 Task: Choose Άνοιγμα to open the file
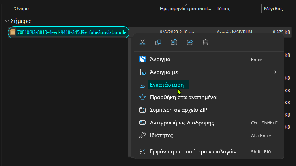coord(160,60)
